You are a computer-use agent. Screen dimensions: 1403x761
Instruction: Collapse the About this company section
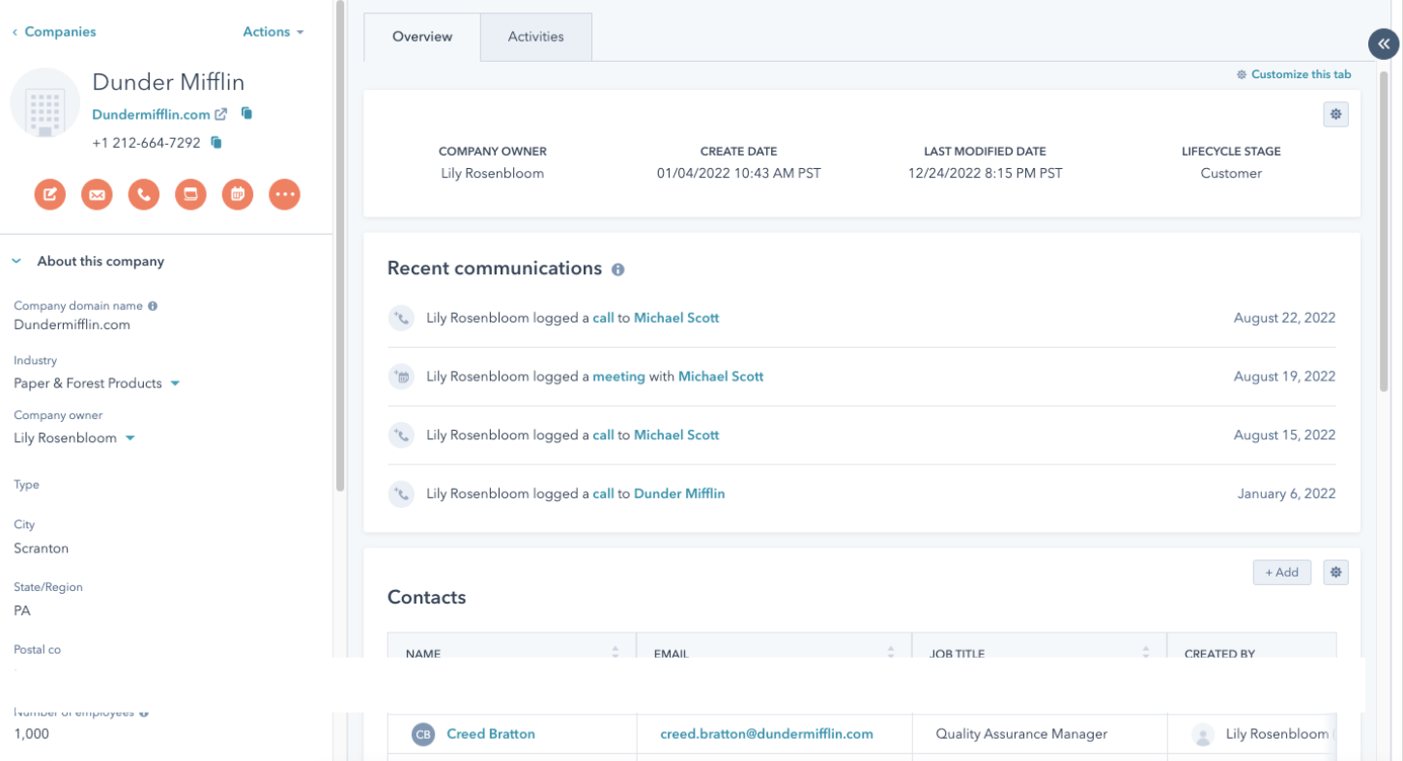tap(16, 262)
